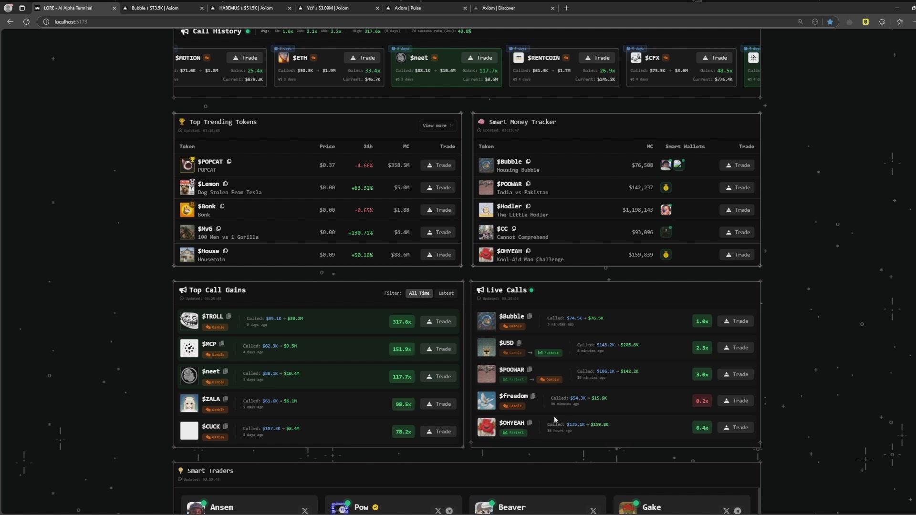Image resolution: width=916 pixels, height=515 pixels.
Task: Click the Fastest tag under $OHYEAH
Action: [513, 433]
